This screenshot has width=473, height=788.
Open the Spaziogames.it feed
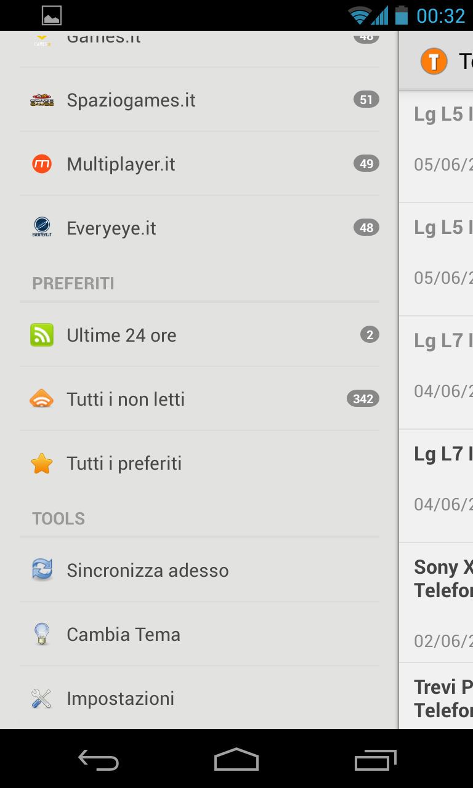pyautogui.click(x=200, y=100)
